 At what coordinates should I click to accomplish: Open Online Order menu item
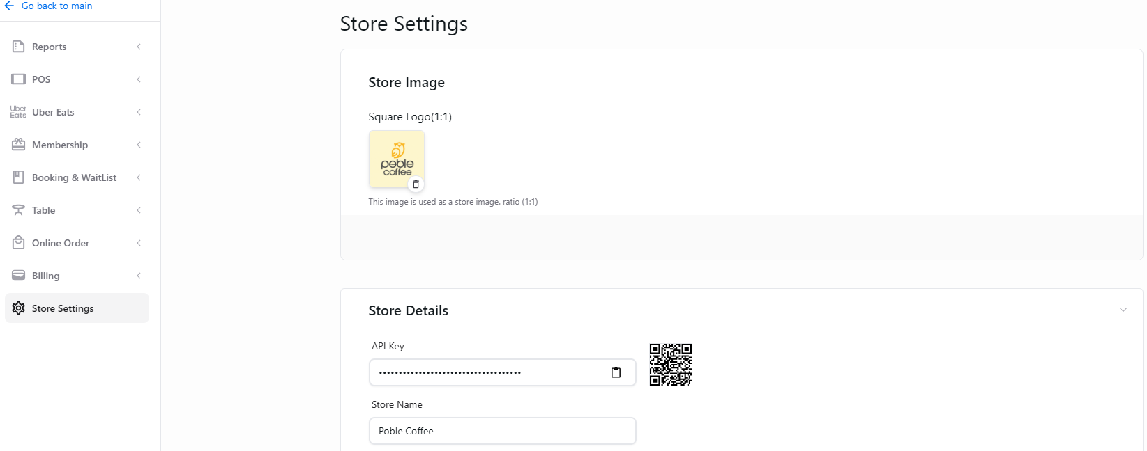77,243
